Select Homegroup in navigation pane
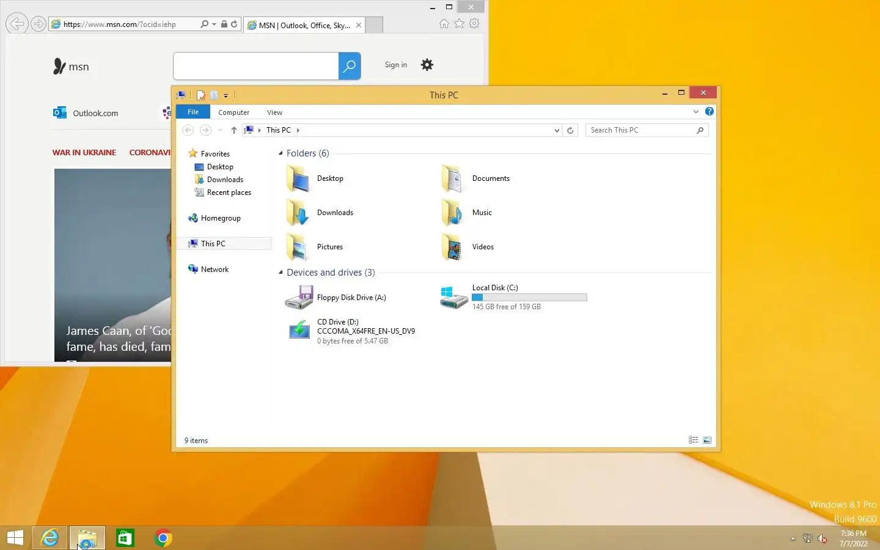This screenshot has height=550, width=880. coord(221,218)
